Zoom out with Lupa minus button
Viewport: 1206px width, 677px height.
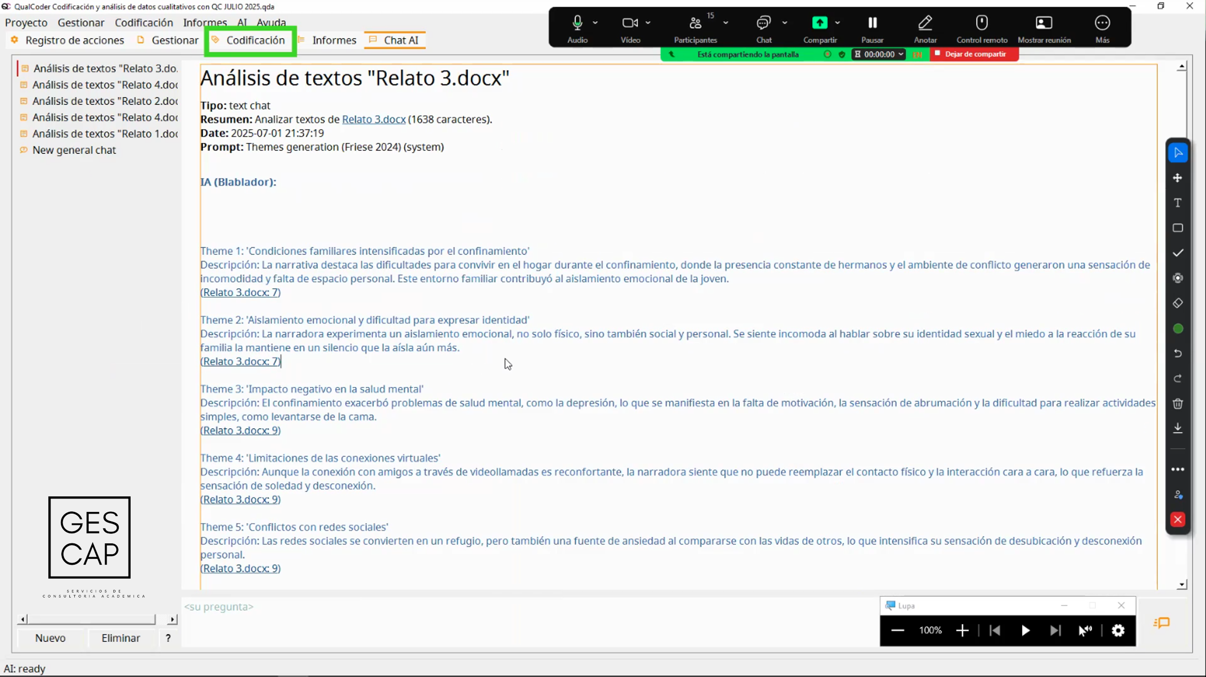click(897, 631)
